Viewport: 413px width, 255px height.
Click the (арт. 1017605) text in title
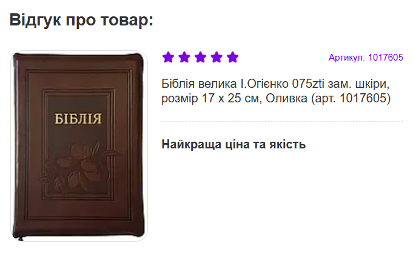[351, 98]
